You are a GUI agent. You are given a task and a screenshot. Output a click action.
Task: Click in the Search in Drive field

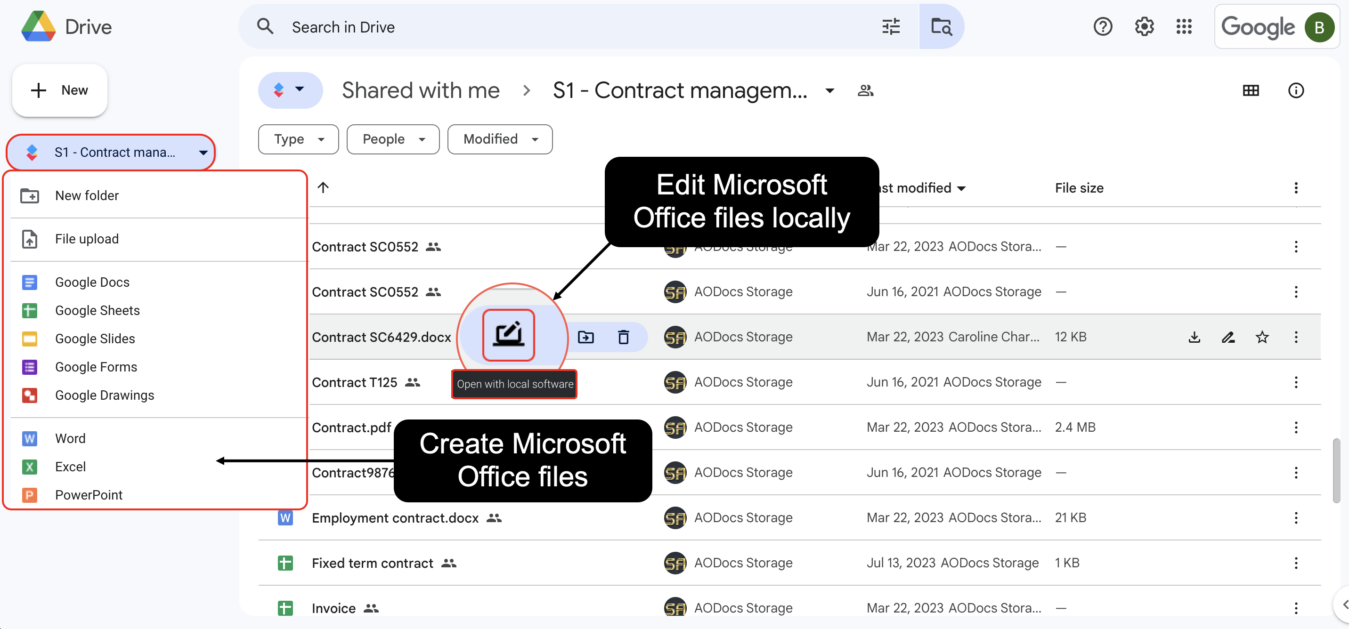click(x=576, y=27)
